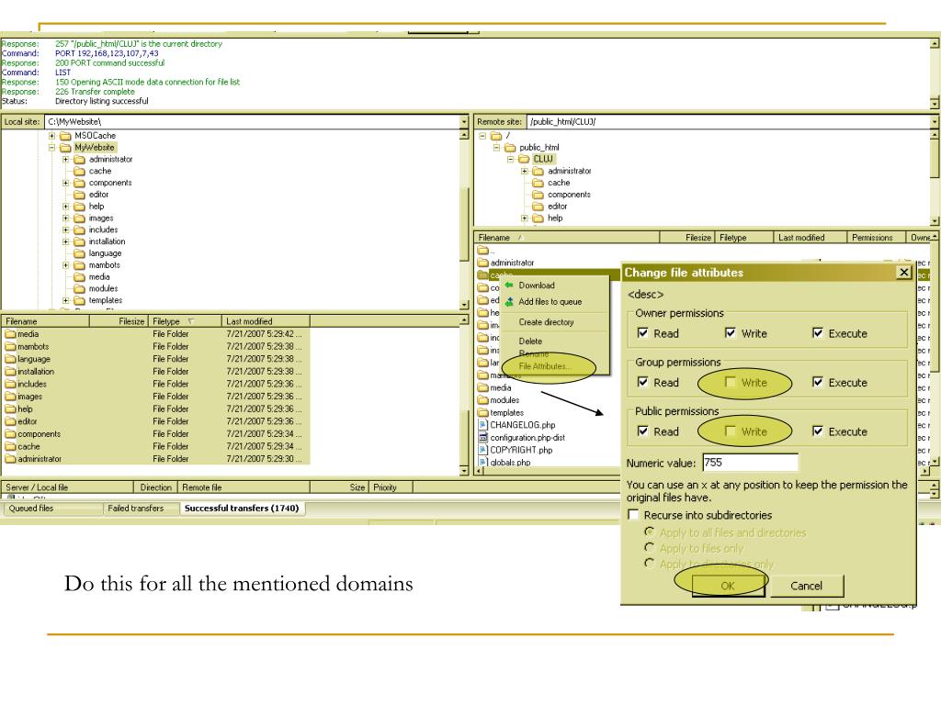941x705 pixels.
Task: Confirm attributes with the OK button
Action: (728, 586)
